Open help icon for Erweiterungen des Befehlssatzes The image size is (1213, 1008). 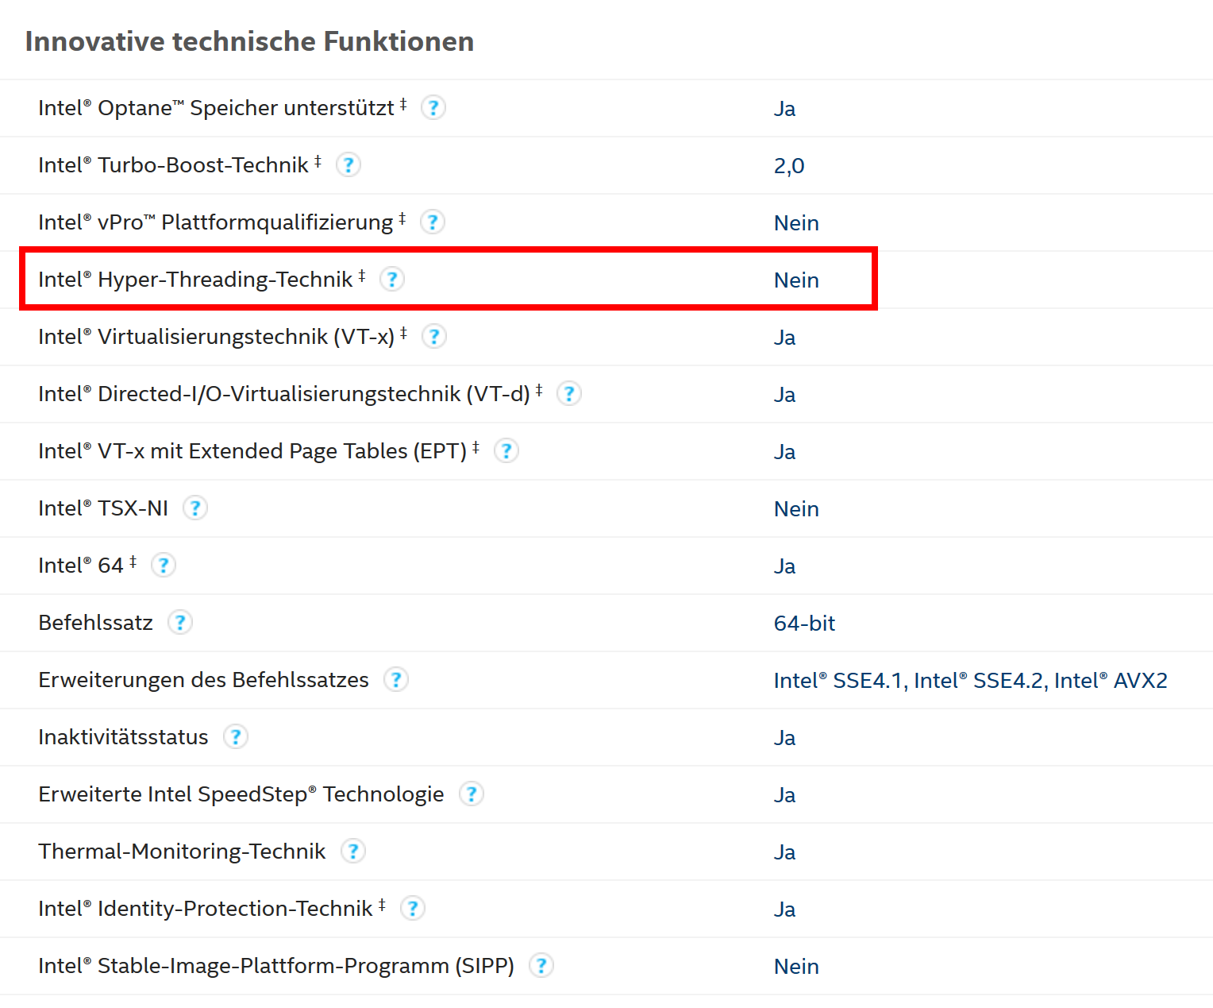(395, 679)
